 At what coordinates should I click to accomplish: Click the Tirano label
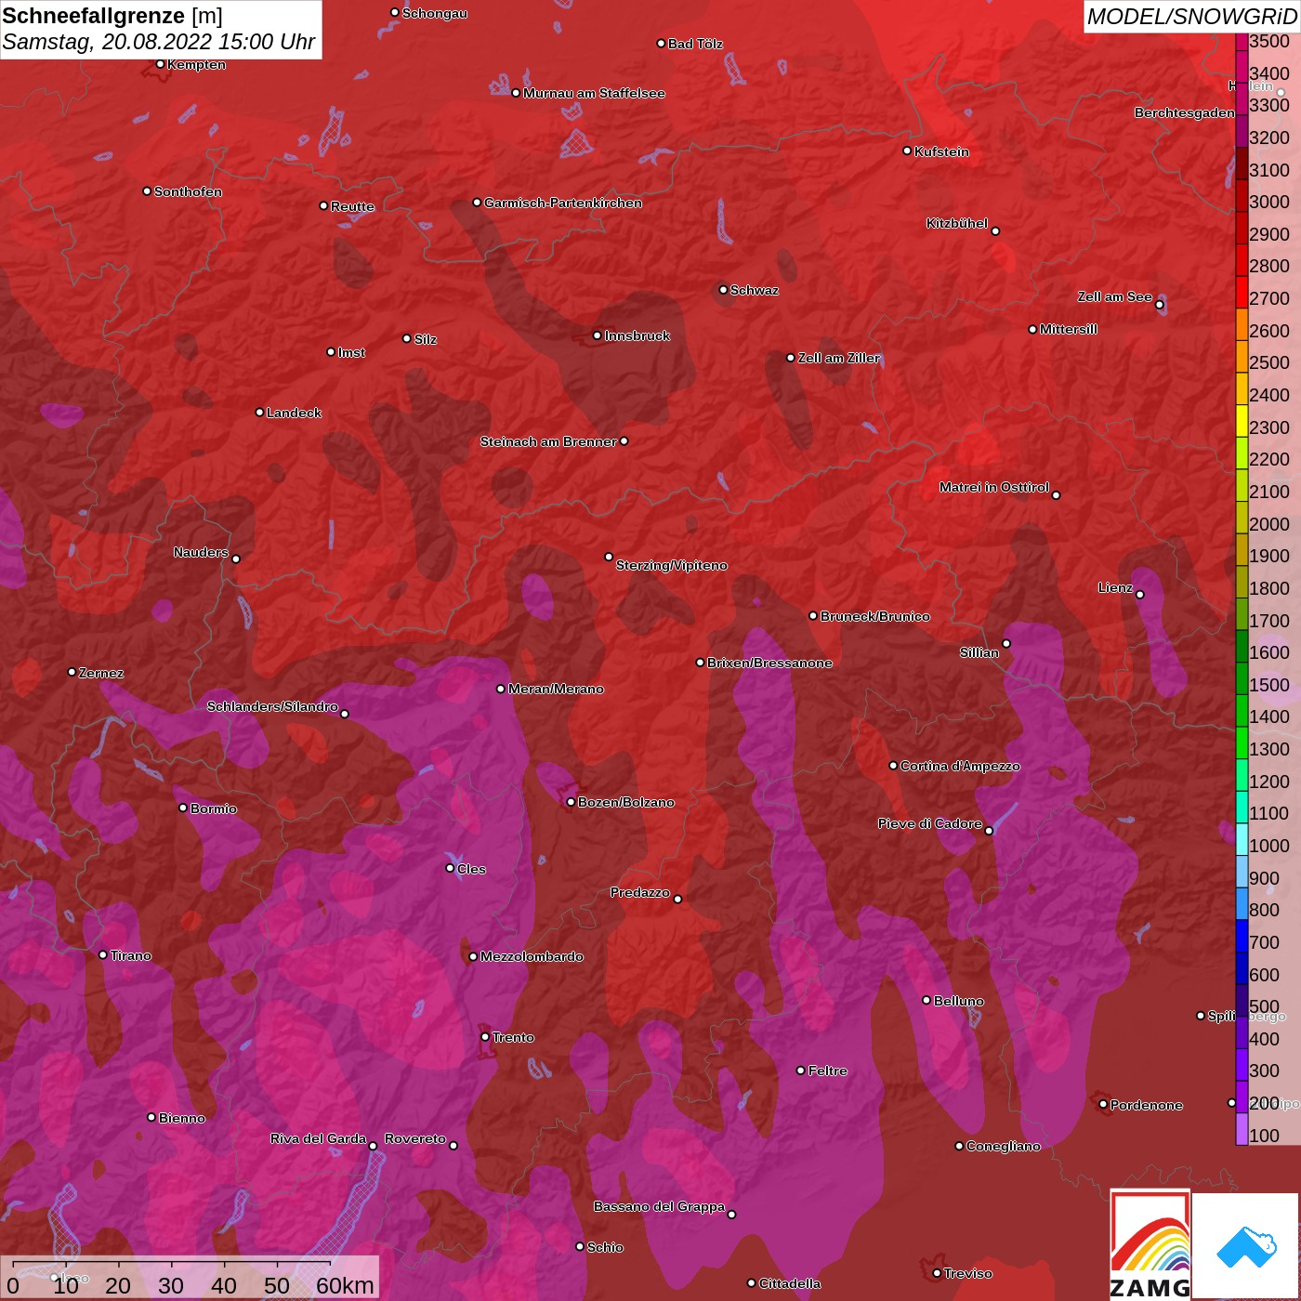click(x=130, y=955)
